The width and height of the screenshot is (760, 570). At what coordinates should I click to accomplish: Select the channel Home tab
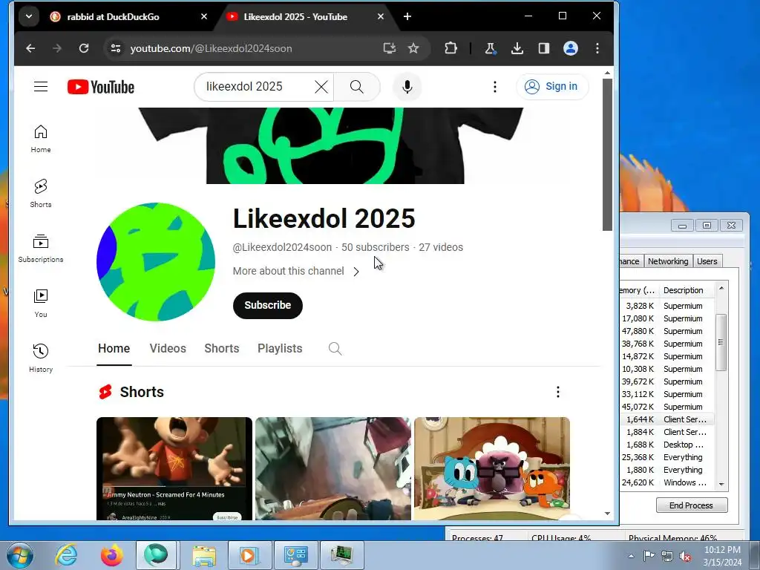point(114,349)
